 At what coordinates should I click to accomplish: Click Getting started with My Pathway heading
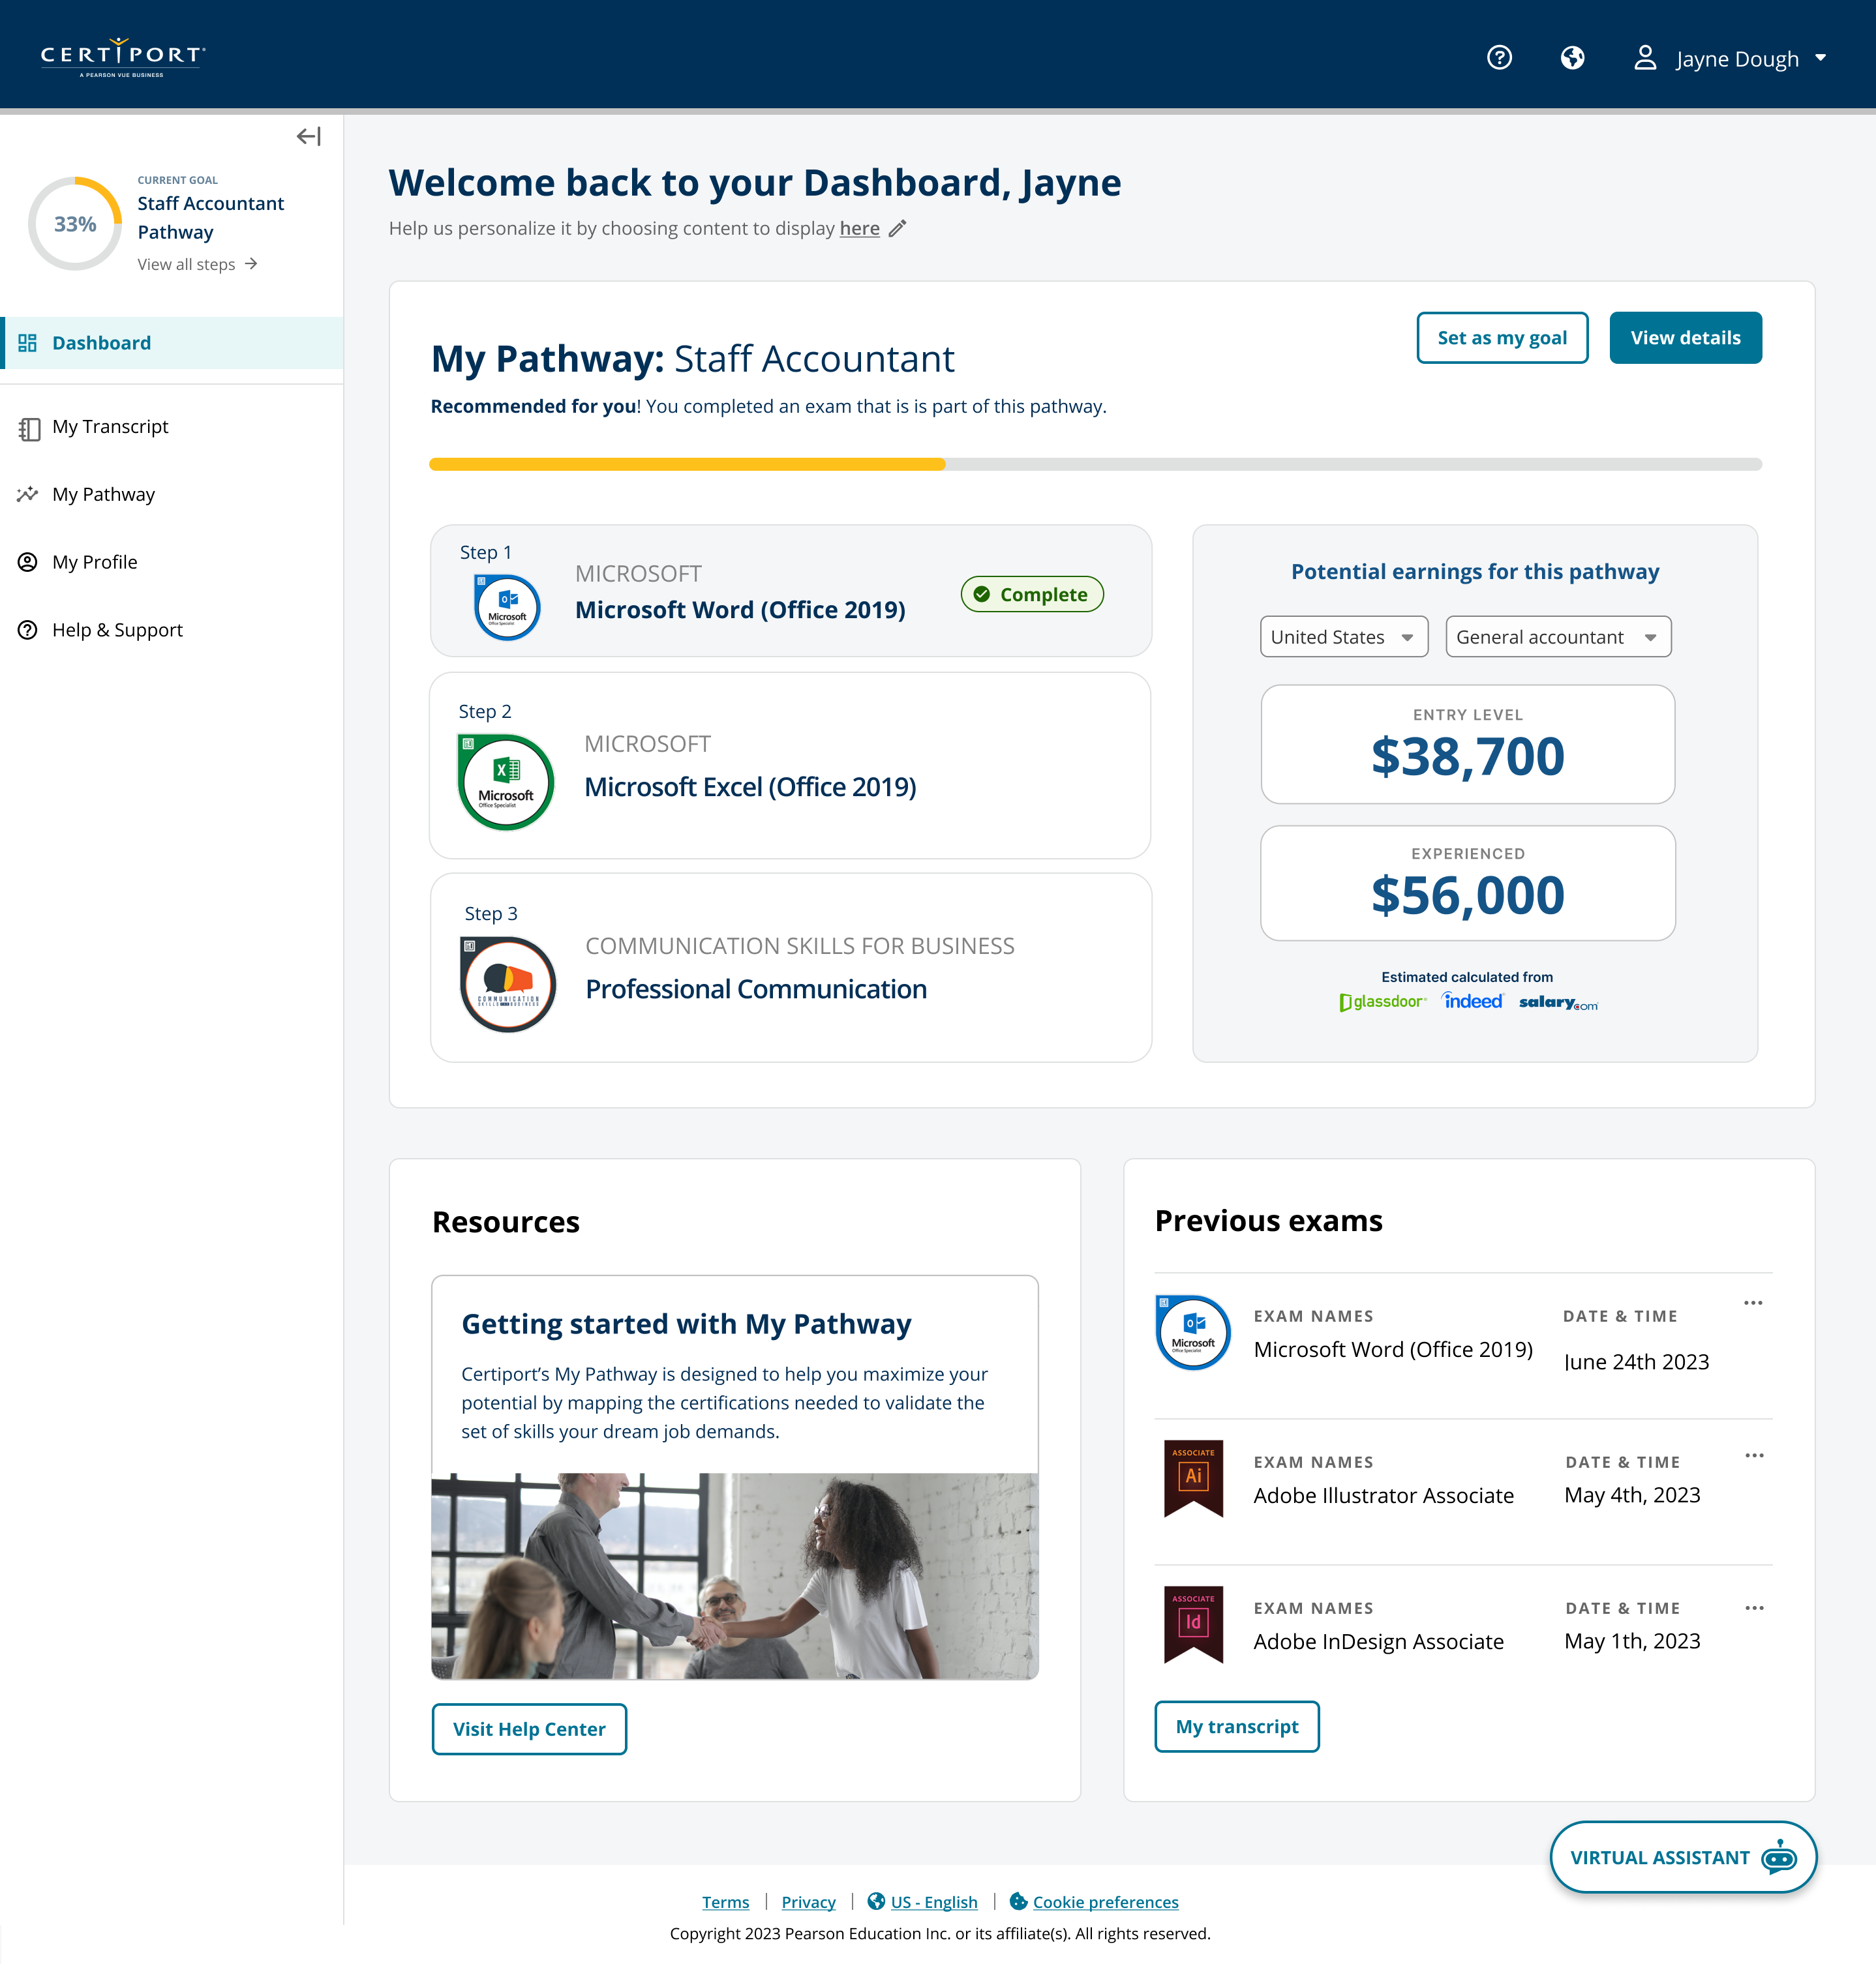click(x=686, y=1324)
